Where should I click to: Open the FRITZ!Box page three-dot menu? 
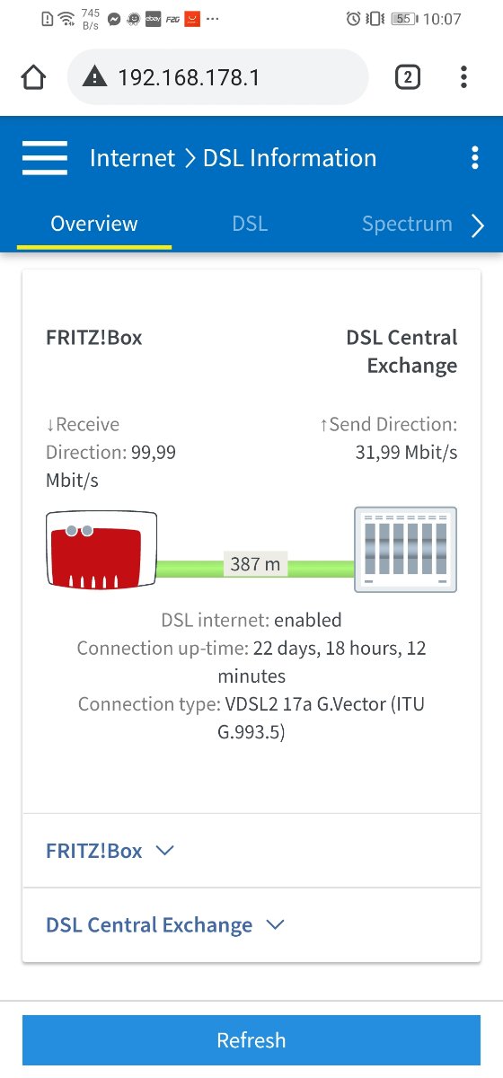click(475, 158)
